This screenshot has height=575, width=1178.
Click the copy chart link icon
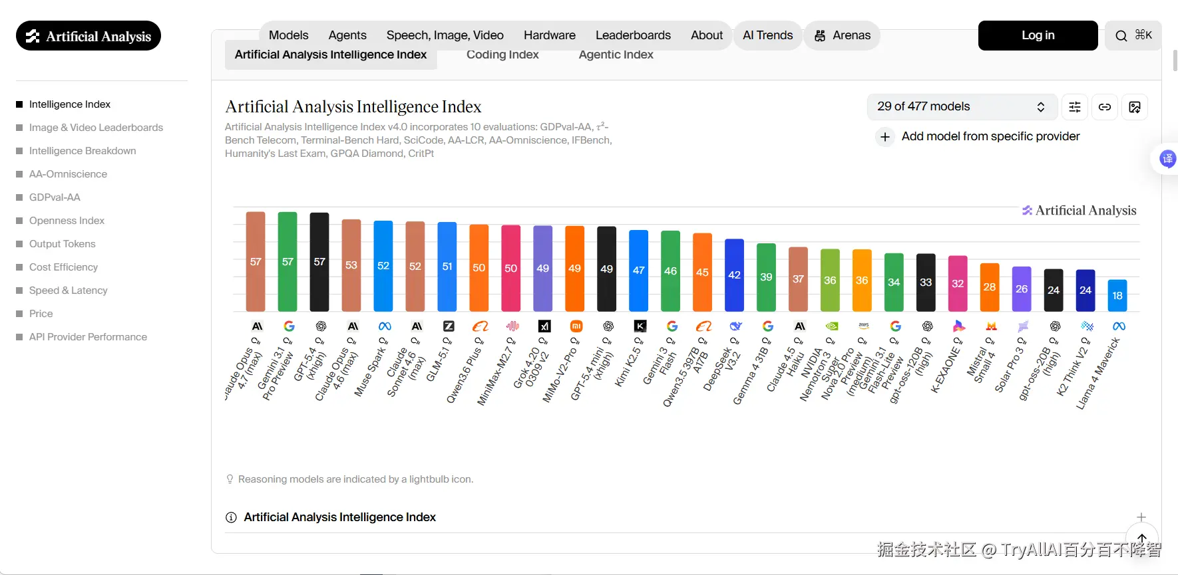pyautogui.click(x=1105, y=107)
